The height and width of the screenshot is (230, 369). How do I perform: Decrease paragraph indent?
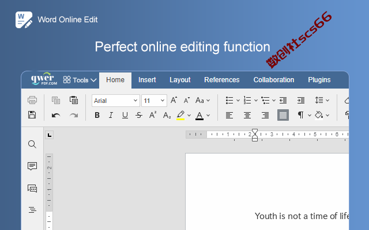[283, 100]
